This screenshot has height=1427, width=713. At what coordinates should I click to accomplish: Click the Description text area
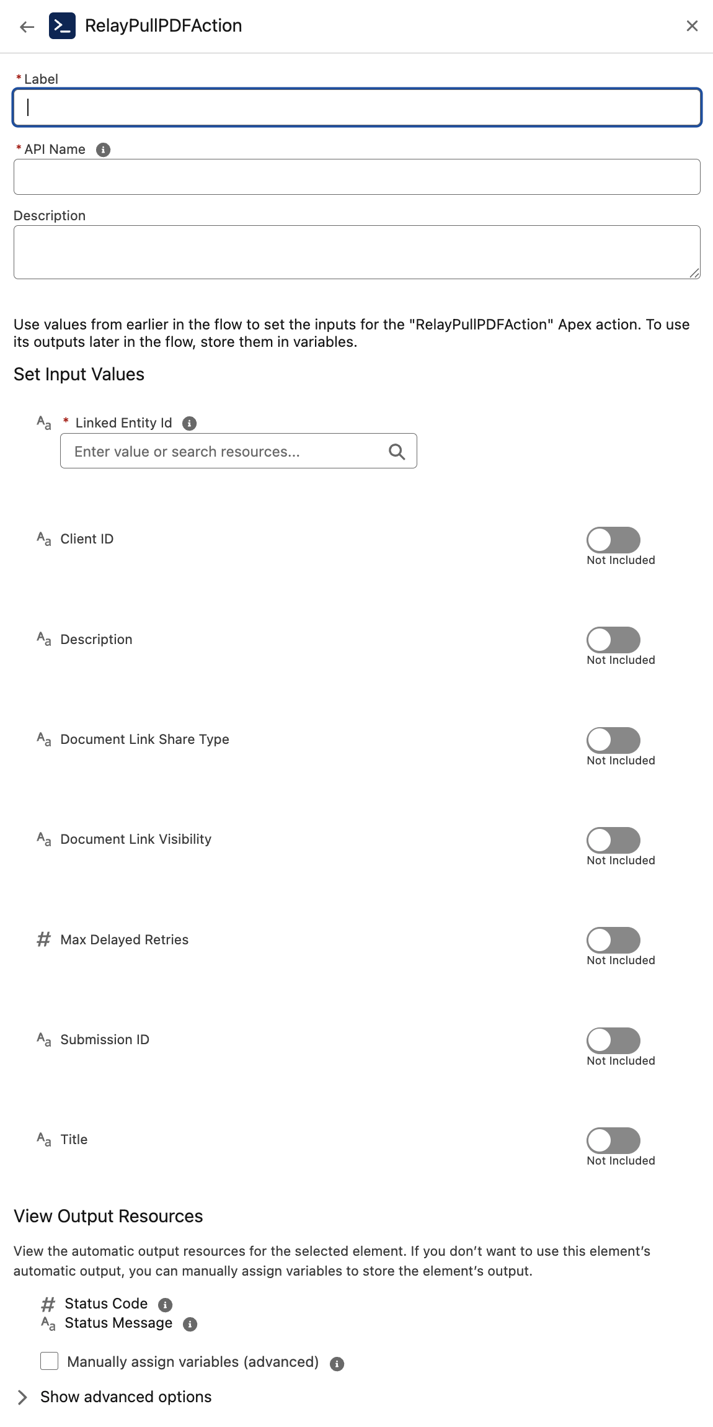(357, 252)
